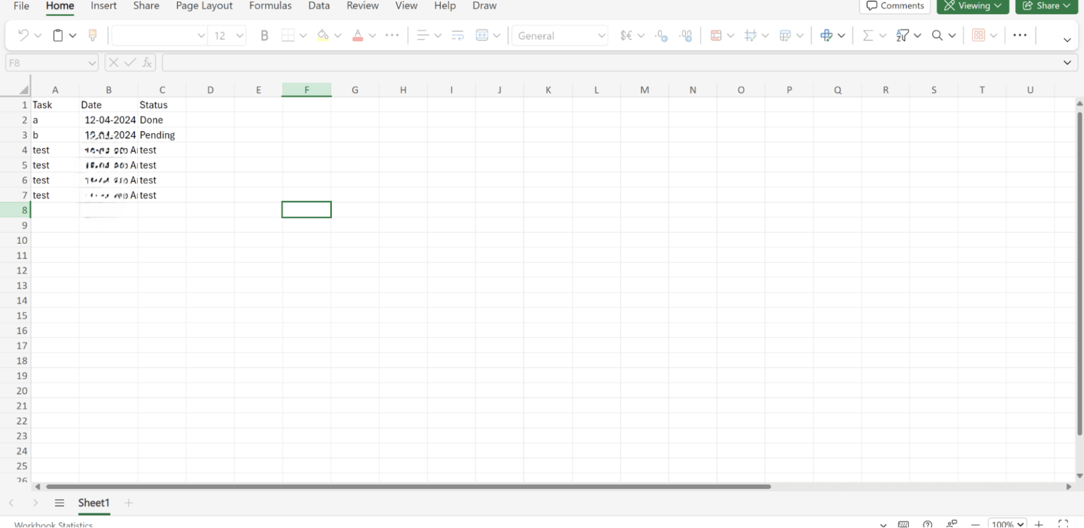Apply Wrap Text using its icon
The width and height of the screenshot is (1084, 528).
[x=457, y=35]
